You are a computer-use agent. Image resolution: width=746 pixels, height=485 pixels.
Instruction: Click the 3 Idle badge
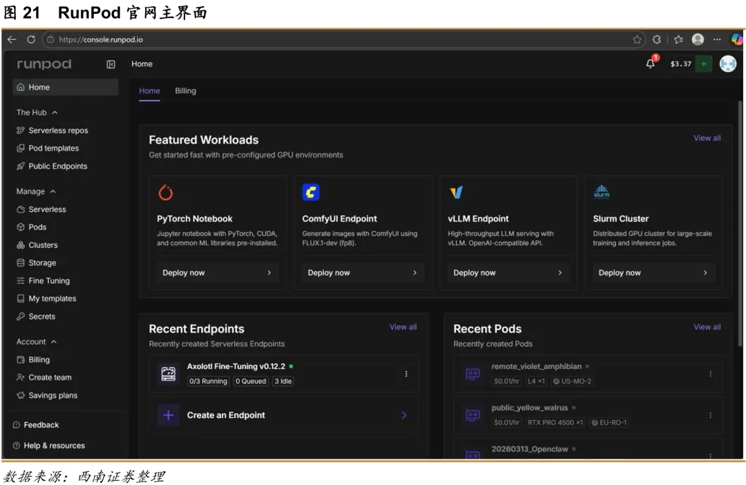pos(283,381)
